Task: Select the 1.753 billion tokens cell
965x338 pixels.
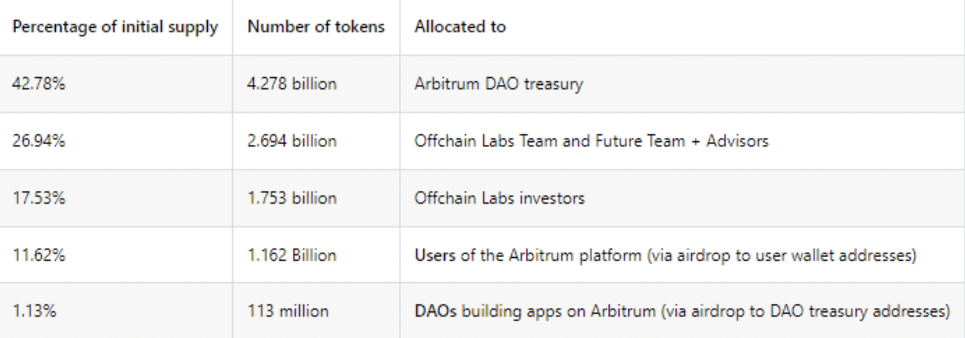Action: coord(316,198)
